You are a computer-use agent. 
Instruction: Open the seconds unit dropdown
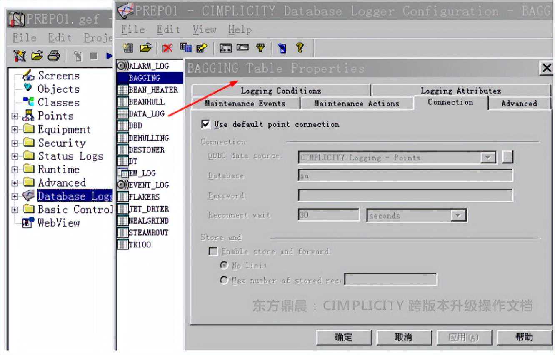(458, 216)
